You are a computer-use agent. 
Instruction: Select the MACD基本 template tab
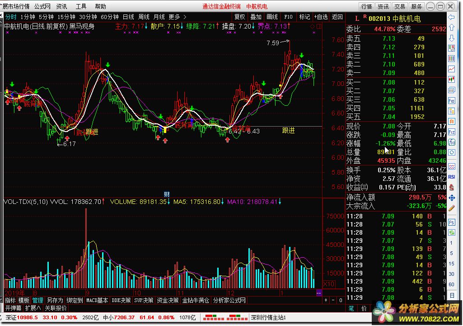pos(97,300)
